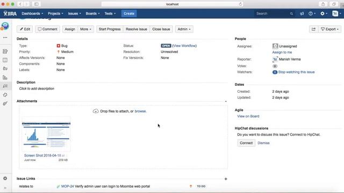This screenshot has height=193, width=344.
Task: Open the Tests dropdown menu
Action: tap(110, 13)
